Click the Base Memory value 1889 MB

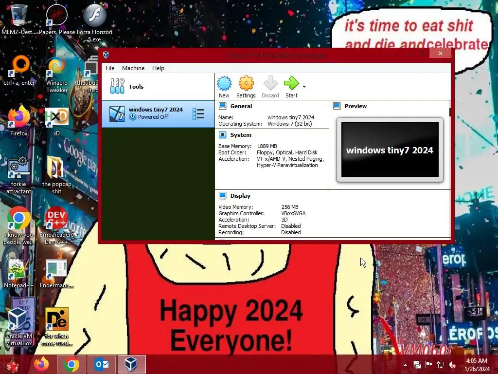coord(267,146)
